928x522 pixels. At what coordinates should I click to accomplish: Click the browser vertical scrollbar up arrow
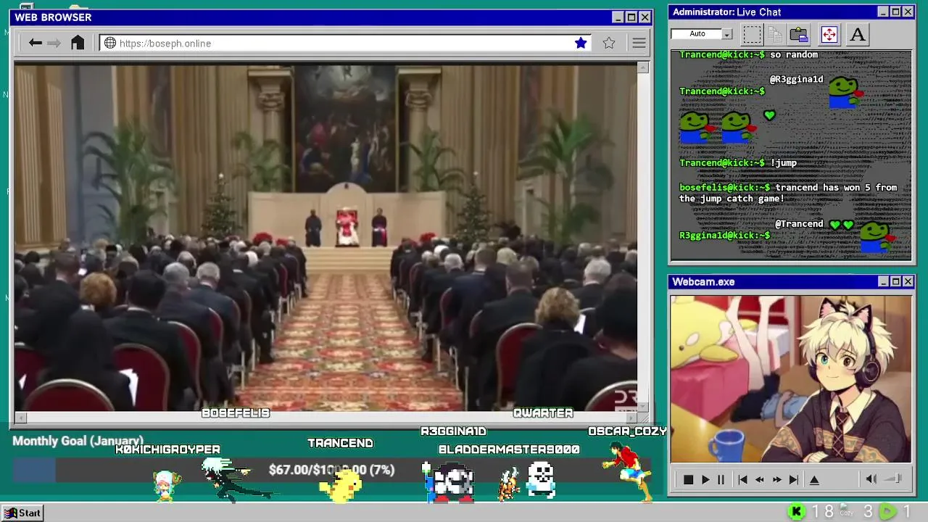coord(643,67)
